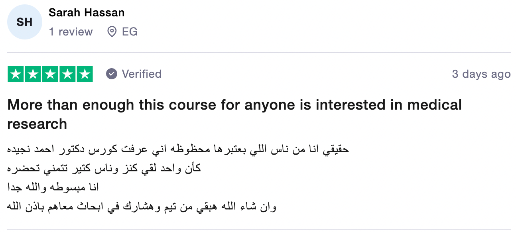Click the "1 review" count
The width and height of the screenshot is (516, 232).
point(71,32)
